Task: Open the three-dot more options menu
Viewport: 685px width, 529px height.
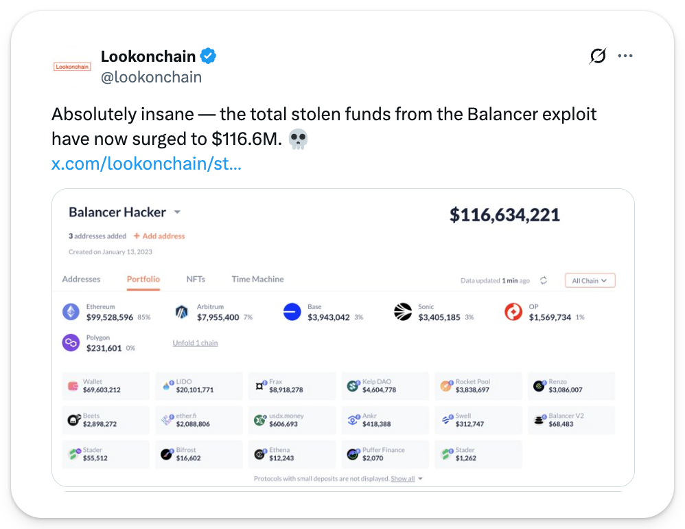Action: pyautogui.click(x=625, y=56)
